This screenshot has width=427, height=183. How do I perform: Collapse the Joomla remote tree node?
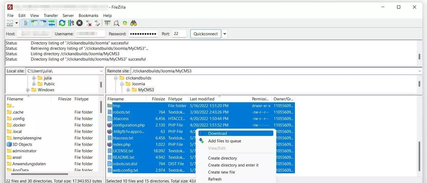[122, 84]
